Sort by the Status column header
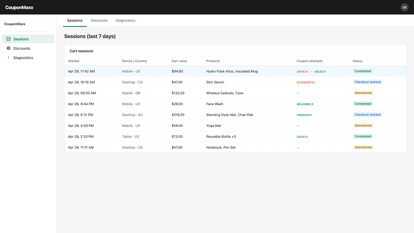This screenshot has height=233, width=414. [x=357, y=61]
